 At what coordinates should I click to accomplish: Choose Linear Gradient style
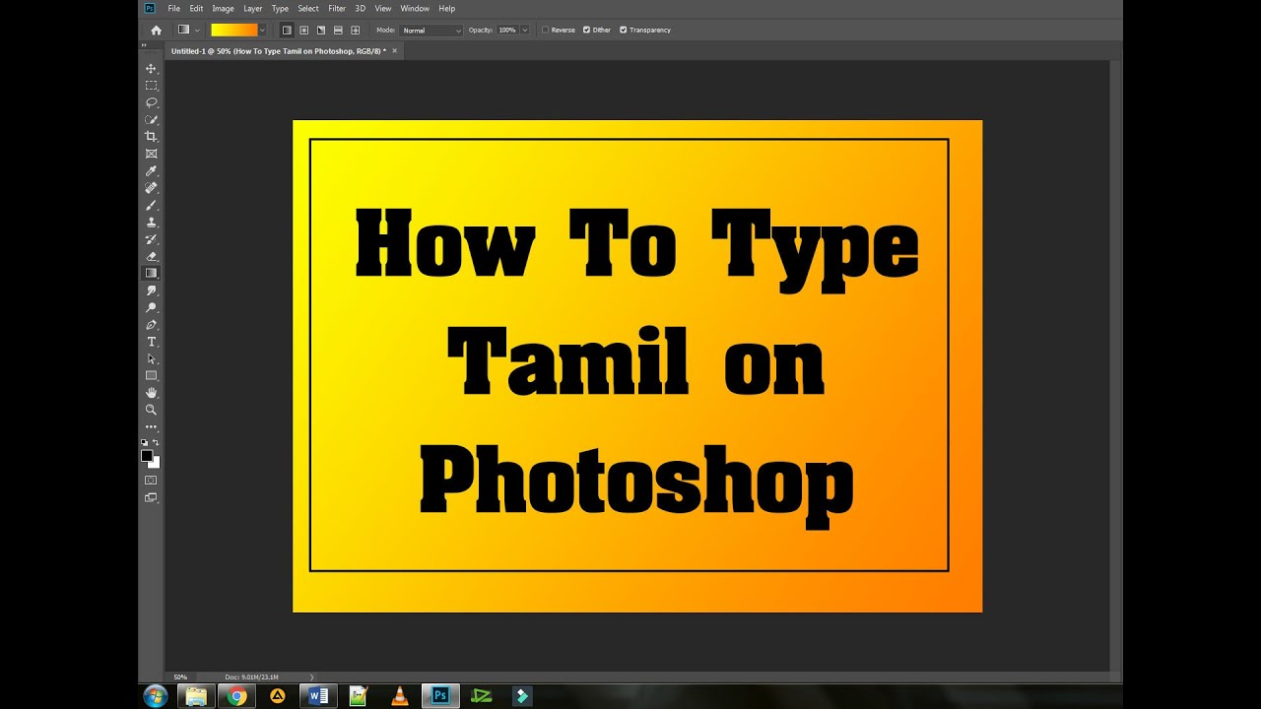point(287,31)
